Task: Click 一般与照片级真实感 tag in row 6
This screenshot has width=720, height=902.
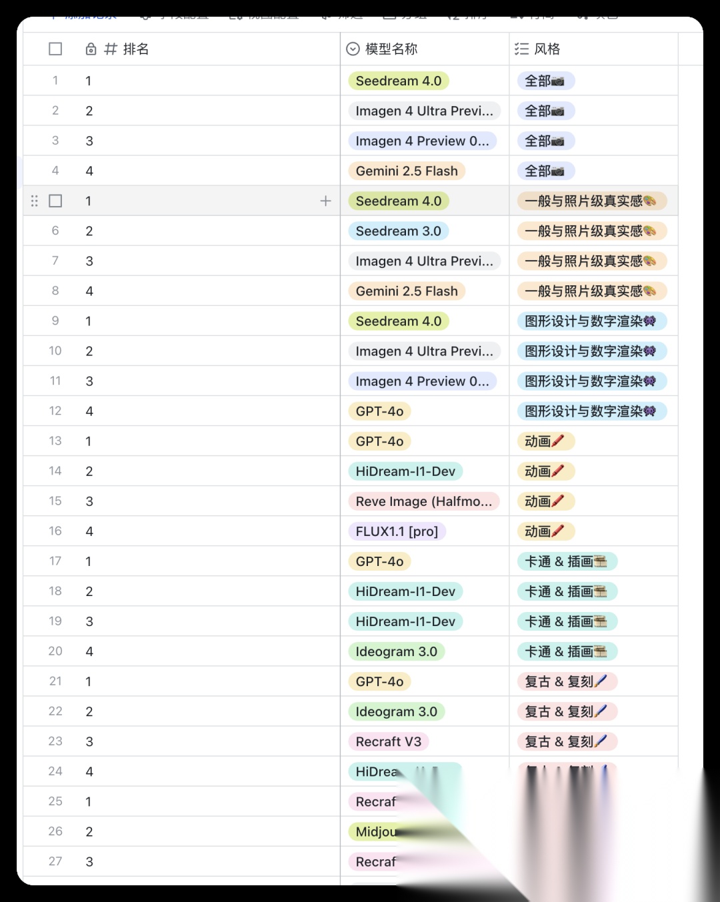Action: [x=592, y=231]
